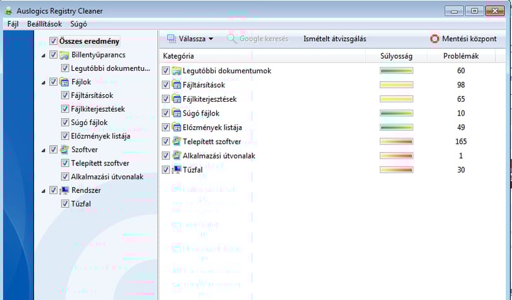Sort by Súlyosság column header
This screenshot has width=512, height=300.
coord(396,56)
